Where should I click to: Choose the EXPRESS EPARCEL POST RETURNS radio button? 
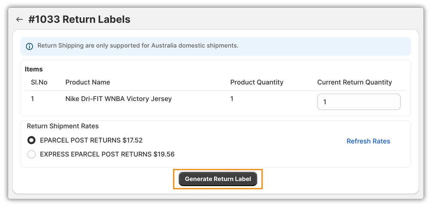pos(31,154)
